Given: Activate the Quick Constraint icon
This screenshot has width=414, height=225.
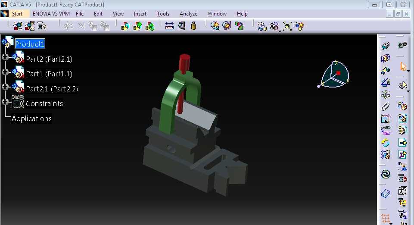Looking at the screenshot, I should (x=386, y=119).
